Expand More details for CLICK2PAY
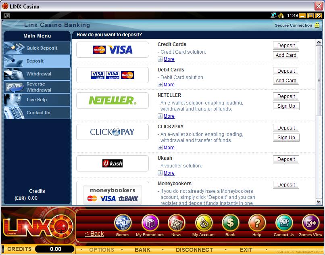The width and height of the screenshot is (325, 255). click(x=166, y=148)
